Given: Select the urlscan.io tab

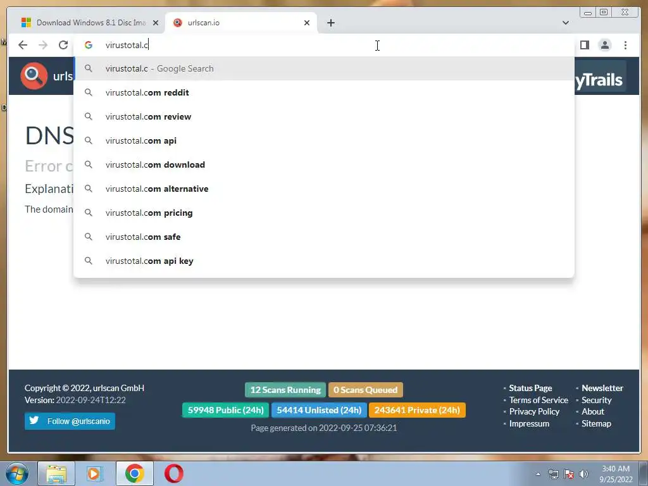Looking at the screenshot, I should coord(241,23).
